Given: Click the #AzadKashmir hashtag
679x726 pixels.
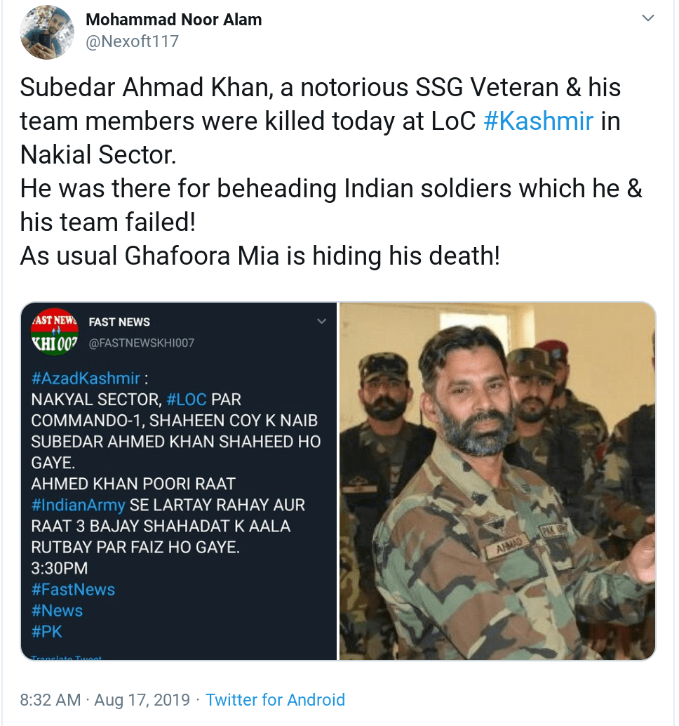Looking at the screenshot, I should (86, 378).
